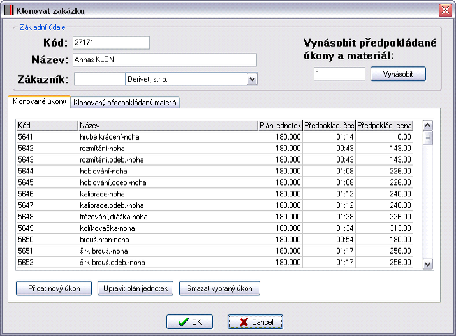Click code cell 5644

coord(47,171)
